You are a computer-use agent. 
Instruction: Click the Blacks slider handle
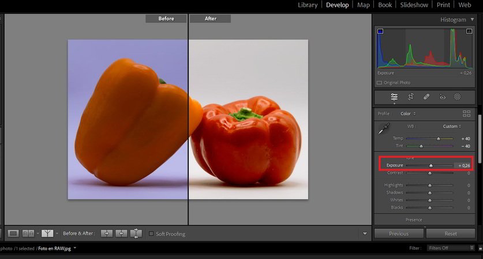[x=430, y=208]
